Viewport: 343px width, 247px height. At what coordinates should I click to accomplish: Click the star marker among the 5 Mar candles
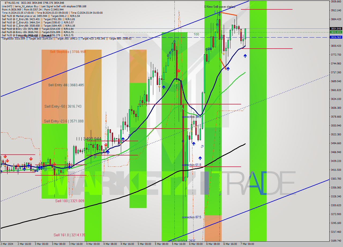tap(159, 86)
